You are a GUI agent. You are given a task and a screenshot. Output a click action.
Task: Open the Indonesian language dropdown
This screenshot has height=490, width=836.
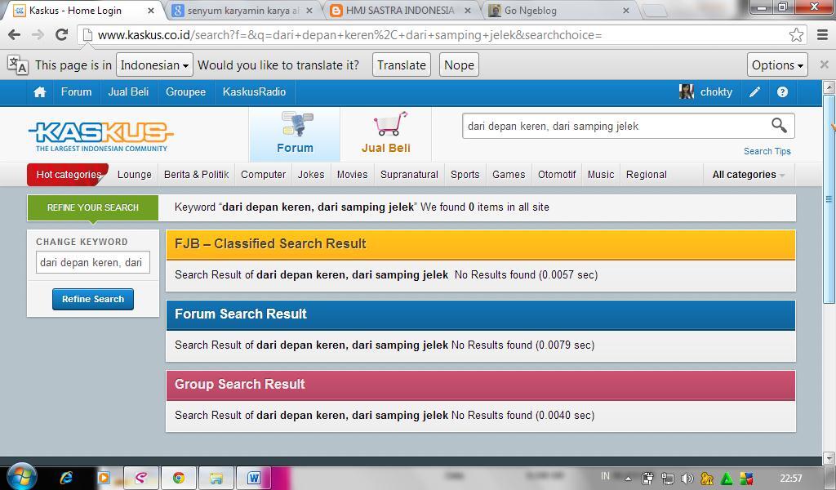click(154, 65)
